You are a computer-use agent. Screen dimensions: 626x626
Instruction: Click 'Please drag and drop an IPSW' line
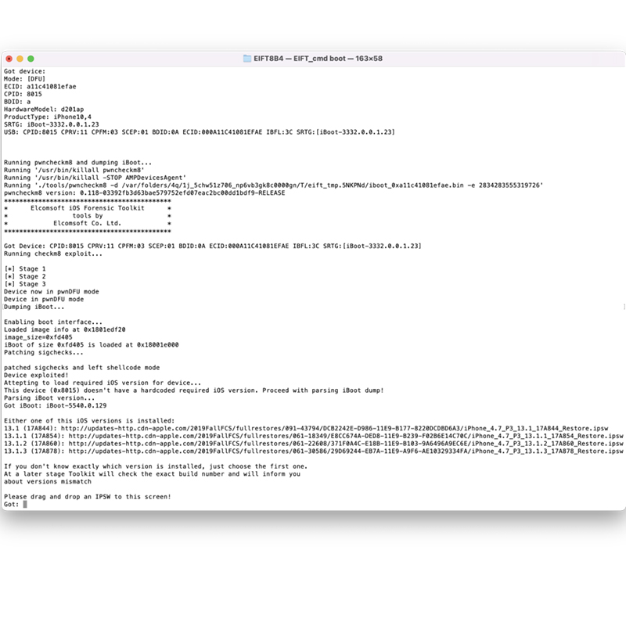point(88,497)
